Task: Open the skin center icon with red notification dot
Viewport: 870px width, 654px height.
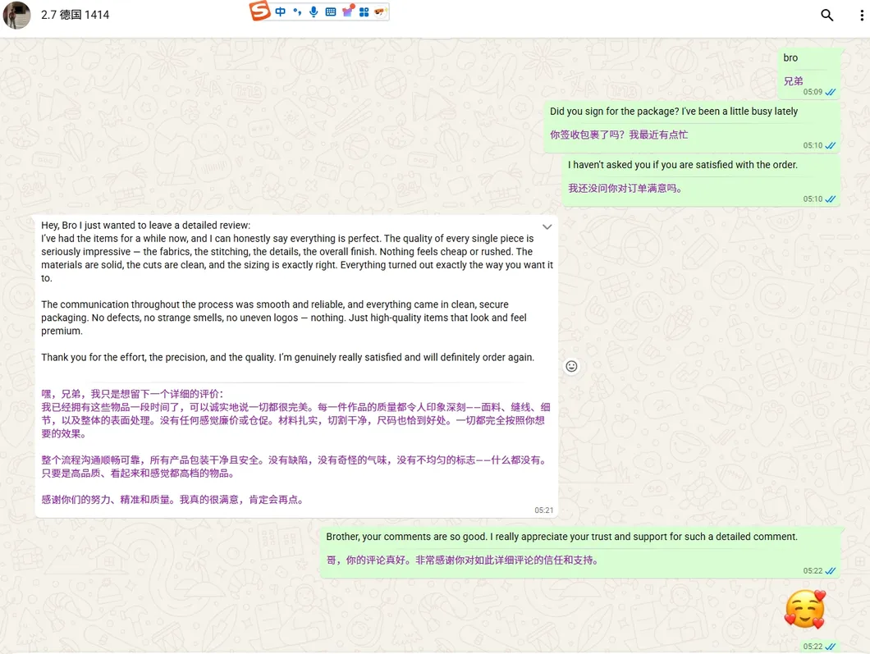Action: tap(347, 11)
